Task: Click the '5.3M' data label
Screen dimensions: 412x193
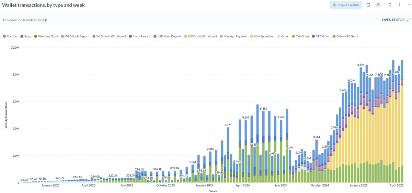Action: point(263,108)
